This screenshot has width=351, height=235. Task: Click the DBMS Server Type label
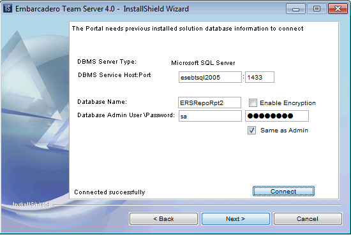pos(107,62)
